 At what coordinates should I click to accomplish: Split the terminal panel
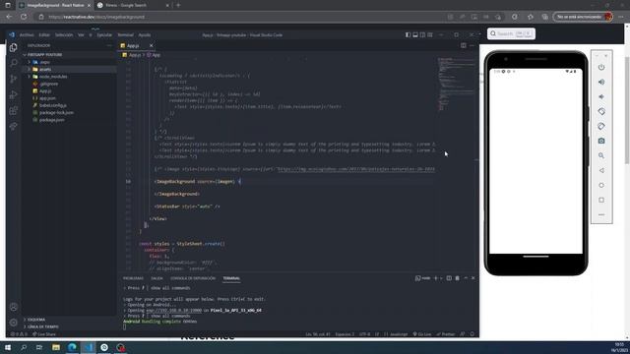pos(449,278)
